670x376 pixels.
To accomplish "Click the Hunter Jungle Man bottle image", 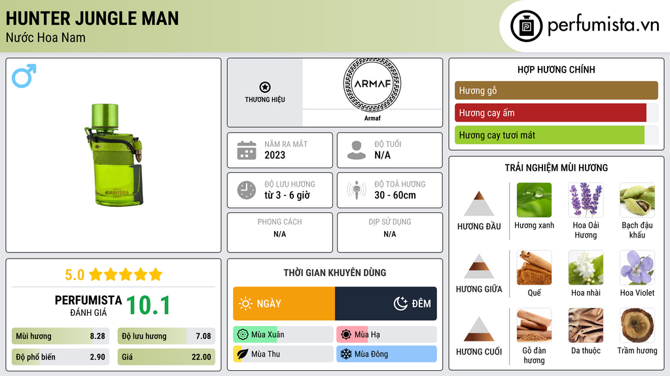I will (x=114, y=154).
